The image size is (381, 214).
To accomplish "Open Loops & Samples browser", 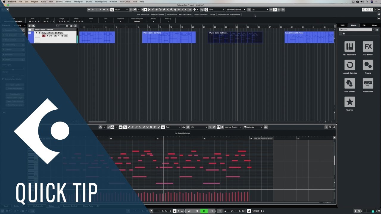I will click(x=349, y=65).
